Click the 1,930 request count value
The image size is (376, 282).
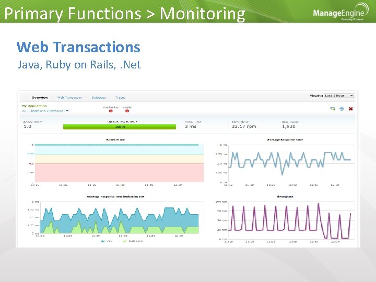[x=288, y=126]
